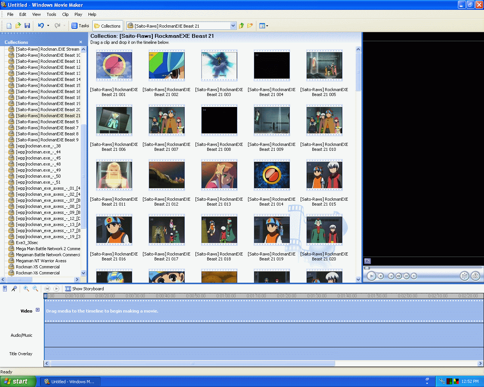Select Megaman NT Warrior Axess collection
Image resolution: width=484 pixels, height=387 pixels.
[x=41, y=261]
